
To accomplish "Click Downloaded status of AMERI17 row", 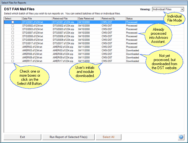I will [x=133, y=61].
